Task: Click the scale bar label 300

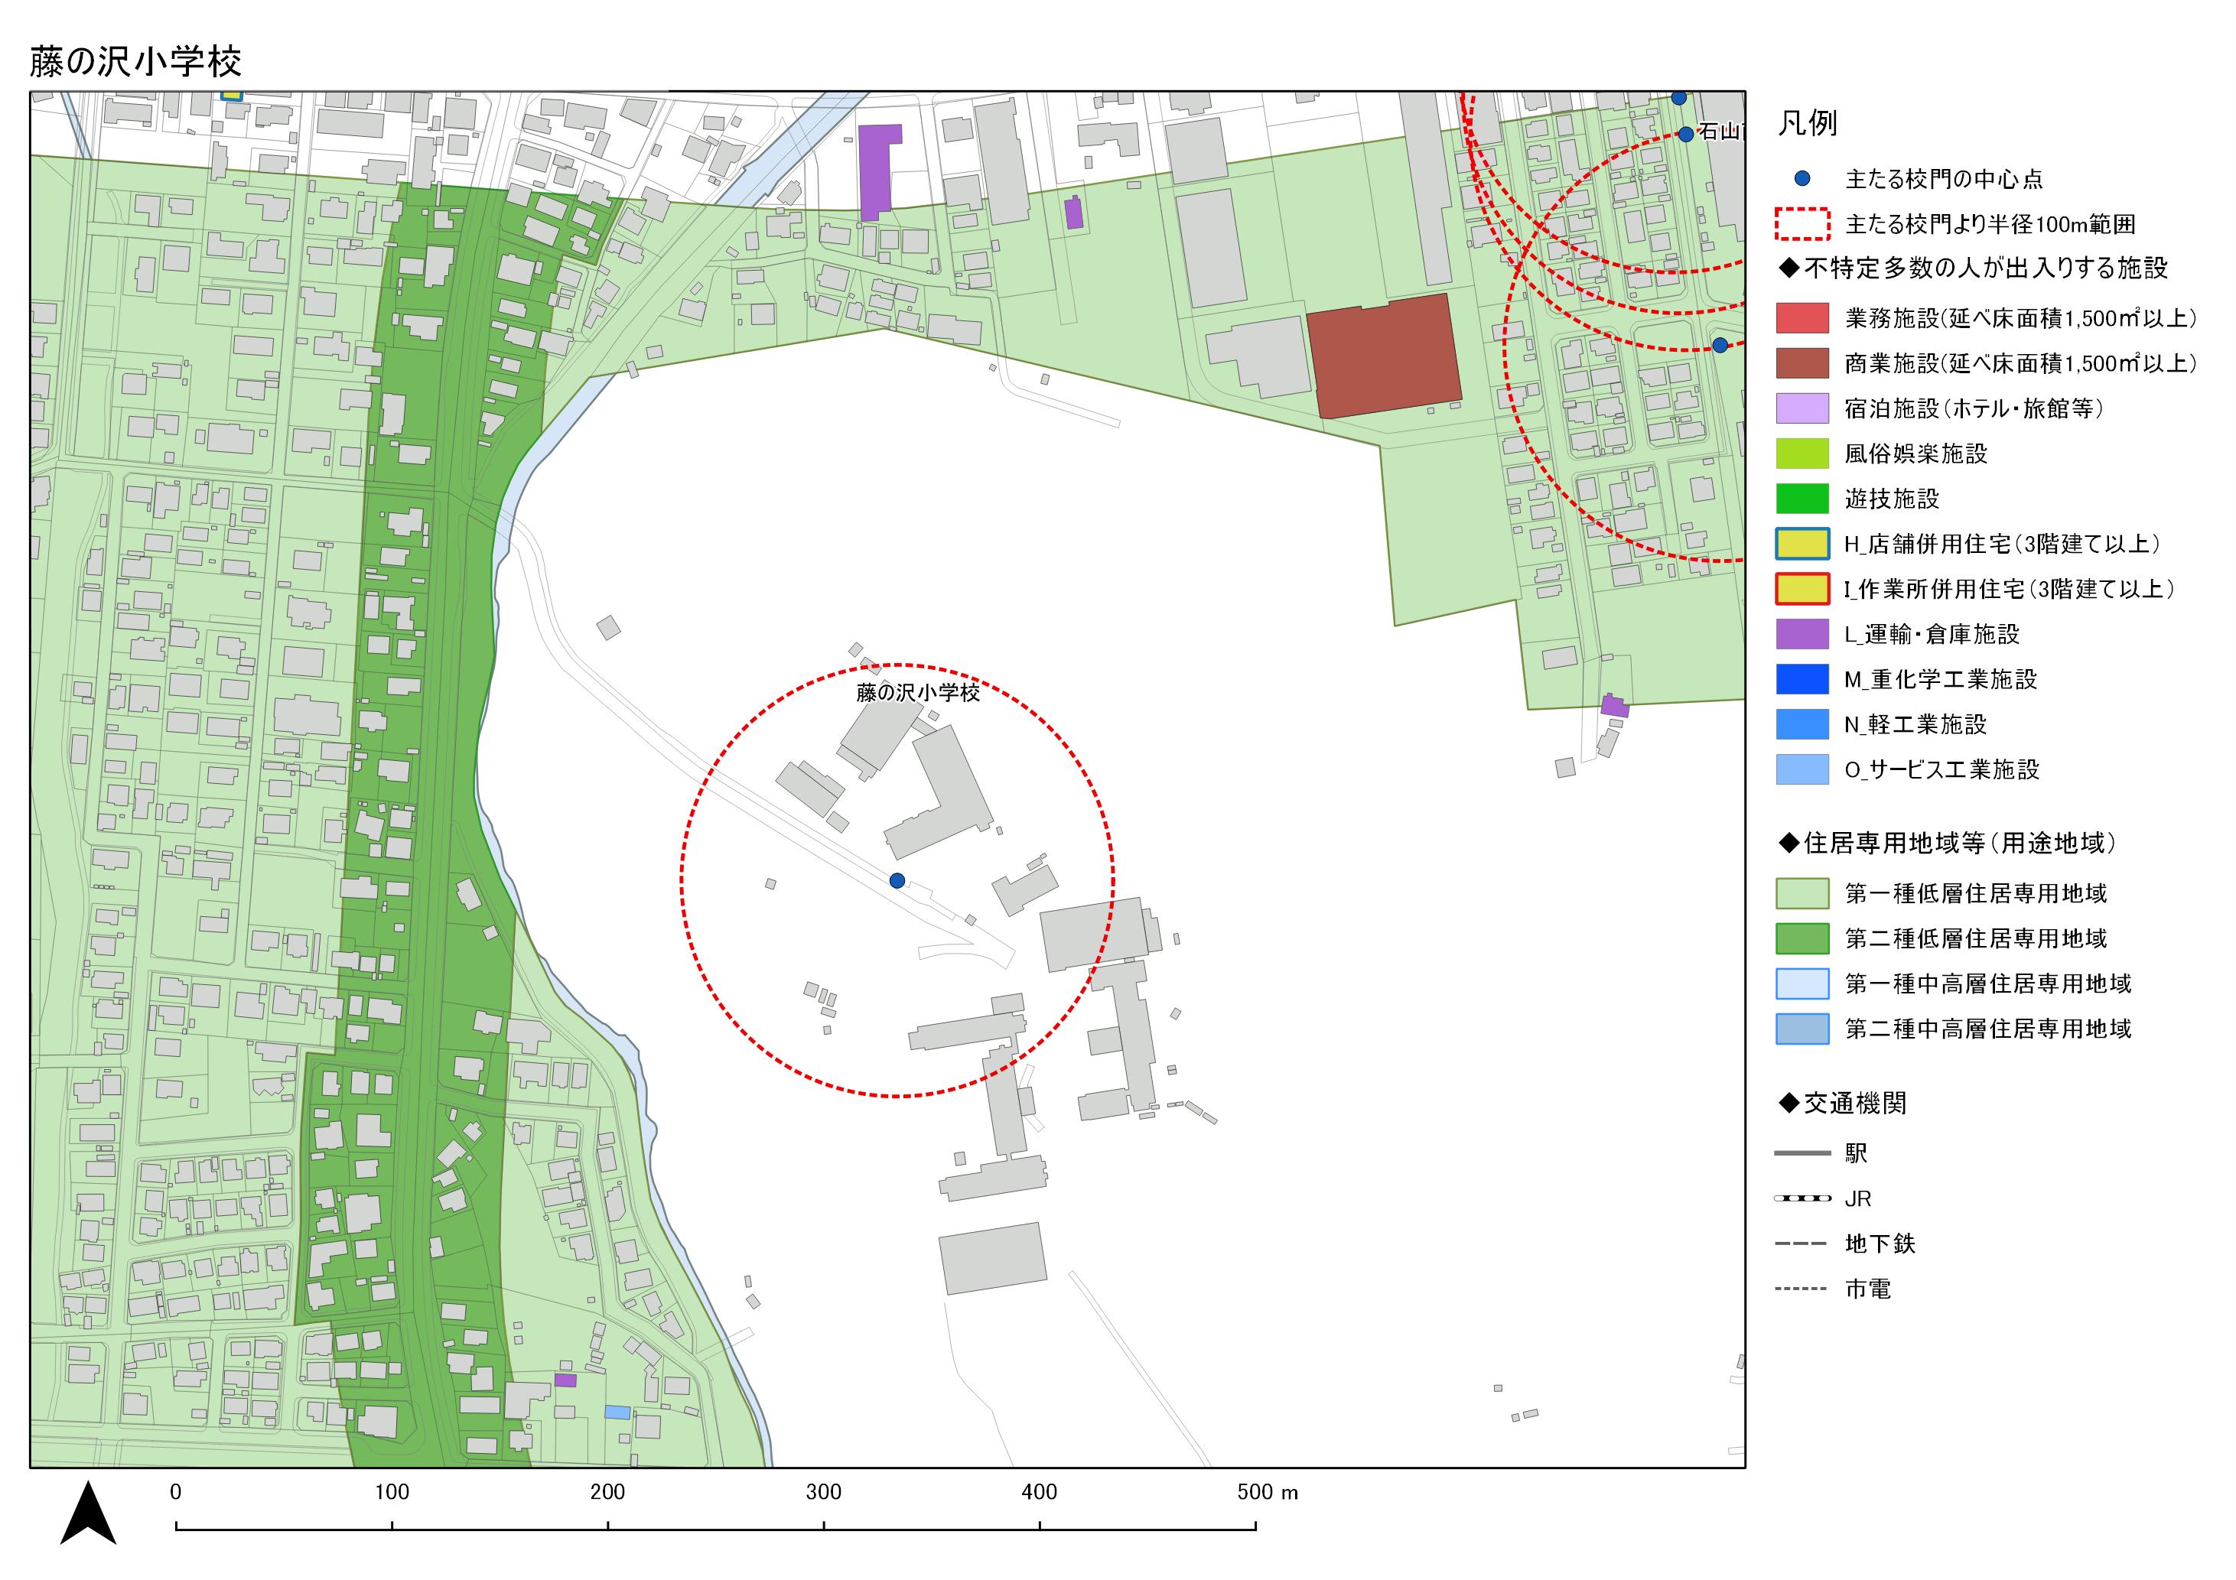Action: point(824,1492)
